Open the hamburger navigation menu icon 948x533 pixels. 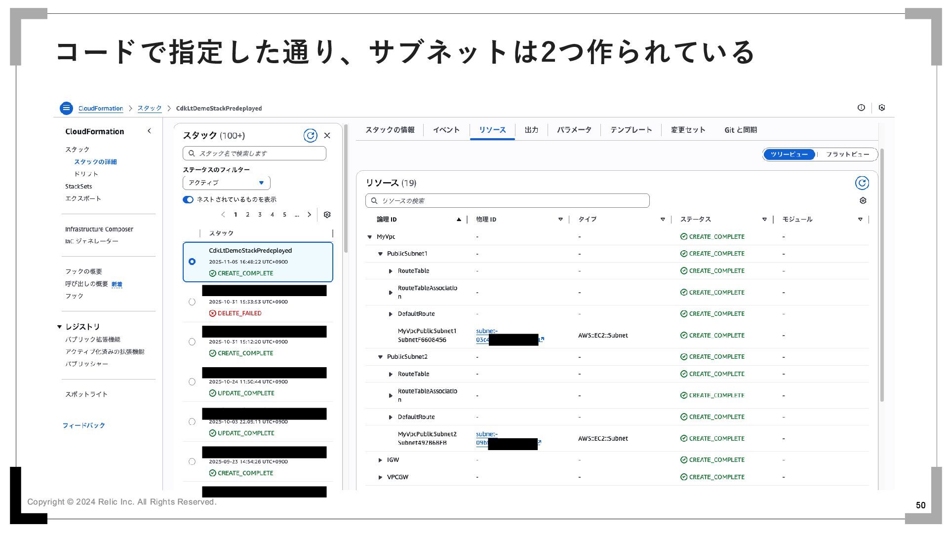click(66, 108)
